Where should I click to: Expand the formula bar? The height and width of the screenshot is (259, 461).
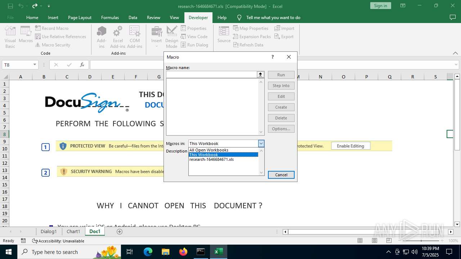click(456, 65)
